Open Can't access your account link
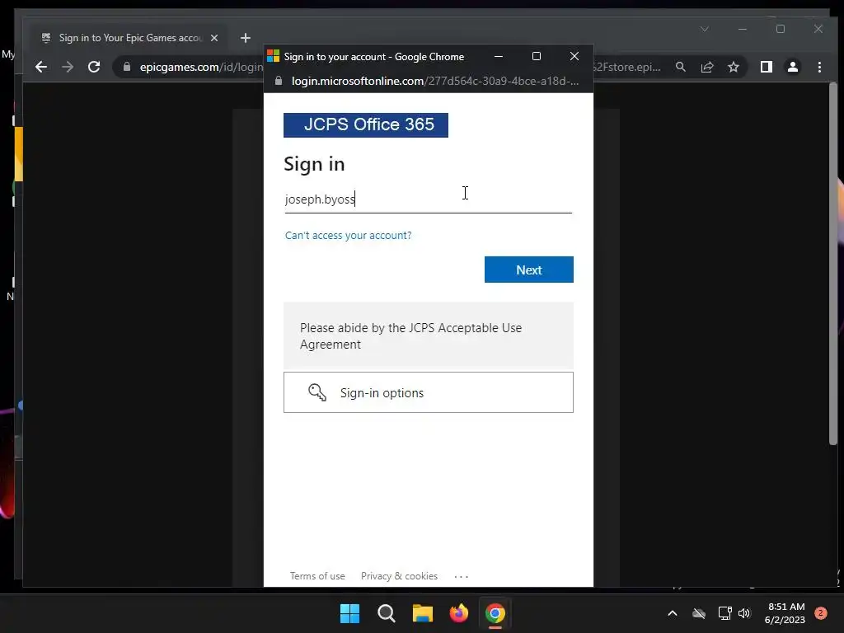The width and height of the screenshot is (844, 633). [349, 235]
